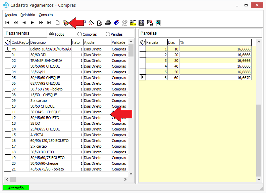The height and width of the screenshot is (193, 266).
Task: Open print preview magnifier icon
Action: [x=100, y=23]
